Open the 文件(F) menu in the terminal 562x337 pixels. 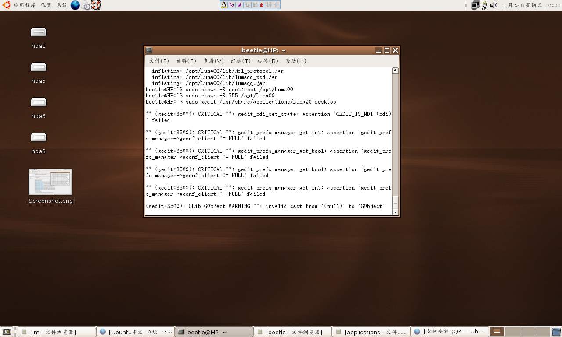click(159, 61)
